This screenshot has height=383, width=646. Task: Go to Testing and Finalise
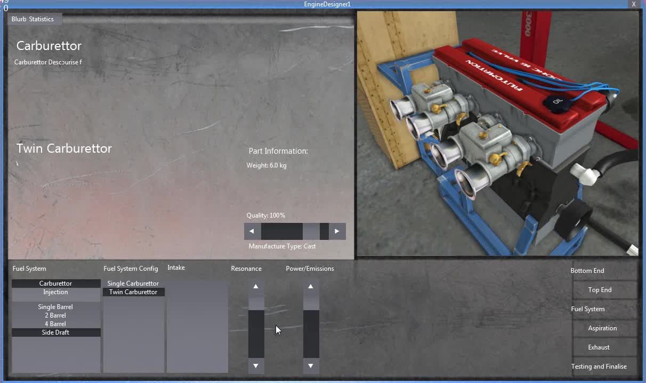click(x=599, y=366)
